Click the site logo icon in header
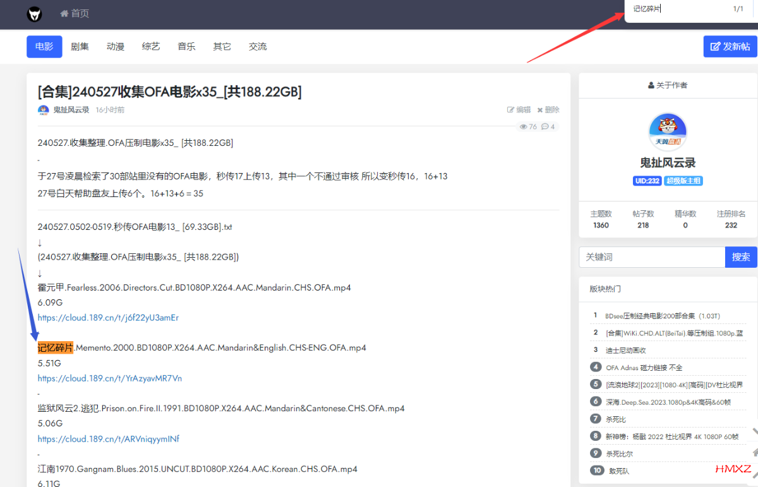 coord(34,14)
